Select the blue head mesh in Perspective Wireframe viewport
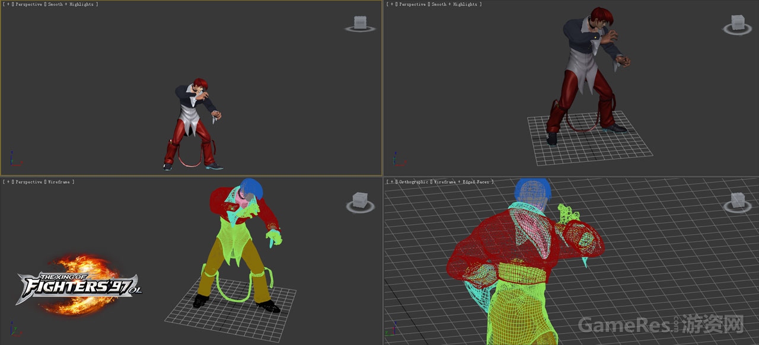Screen dimensions: 759x345 pyautogui.click(x=253, y=187)
